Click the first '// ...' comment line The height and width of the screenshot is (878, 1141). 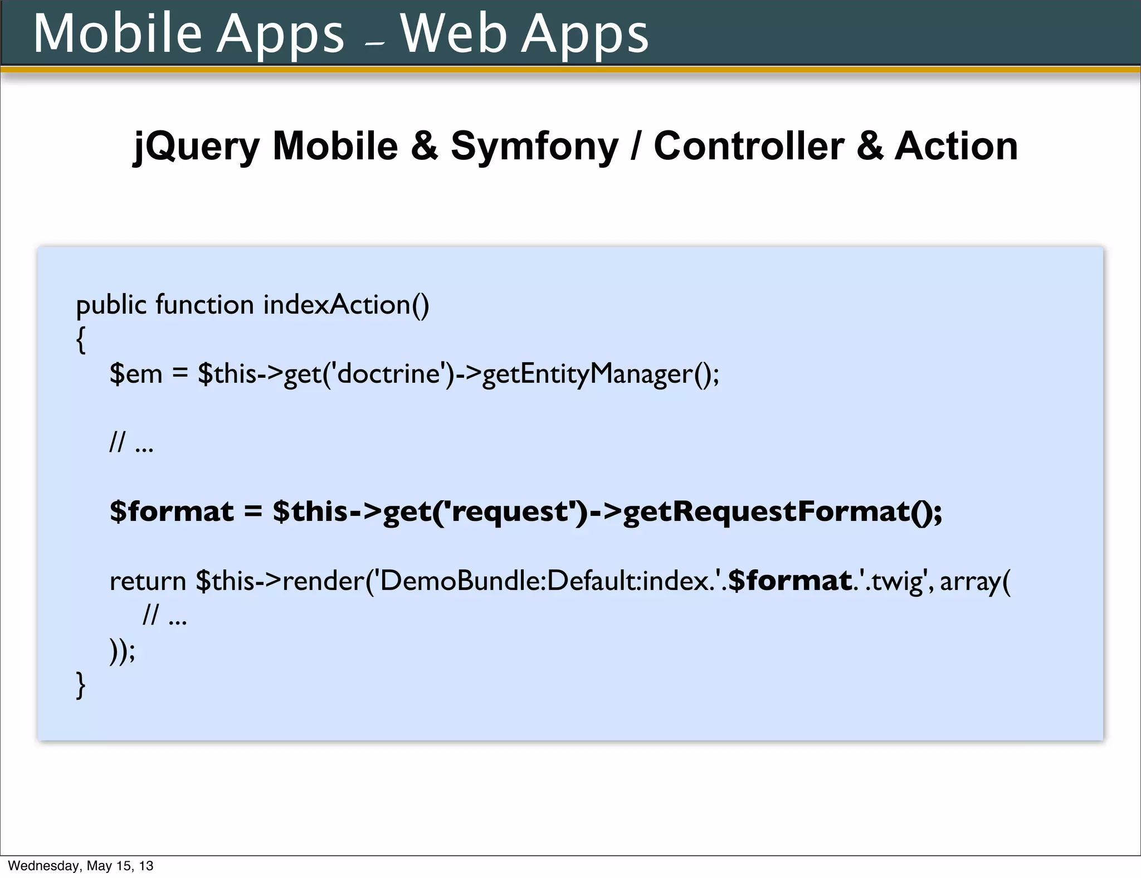(131, 442)
